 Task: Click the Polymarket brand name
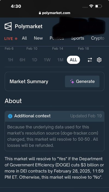tap(29, 26)
